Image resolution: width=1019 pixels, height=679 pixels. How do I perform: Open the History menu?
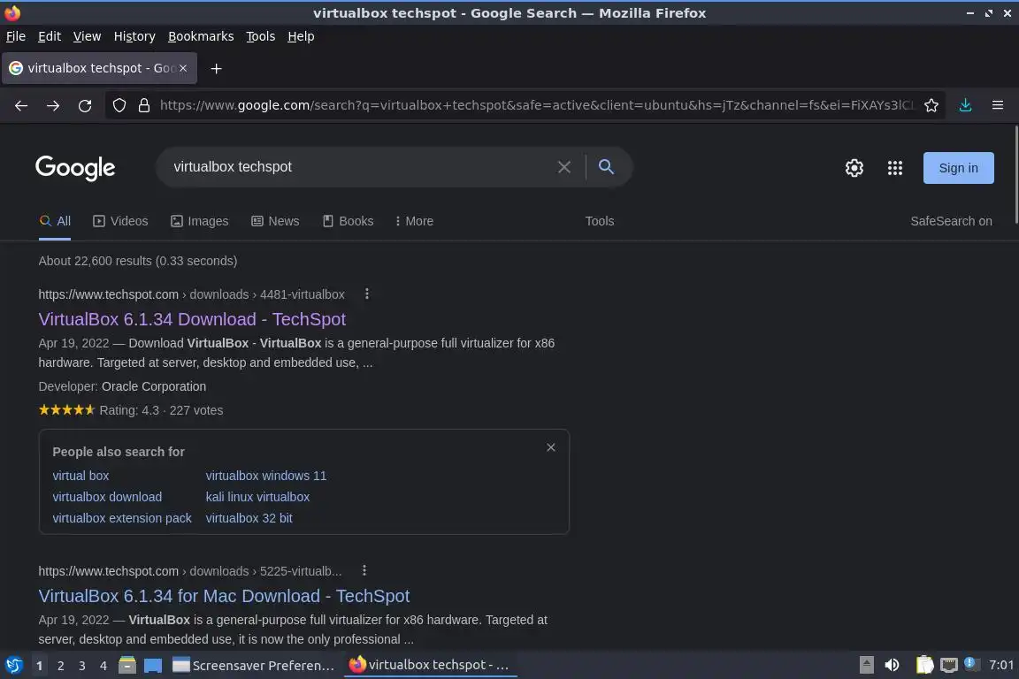pos(134,36)
